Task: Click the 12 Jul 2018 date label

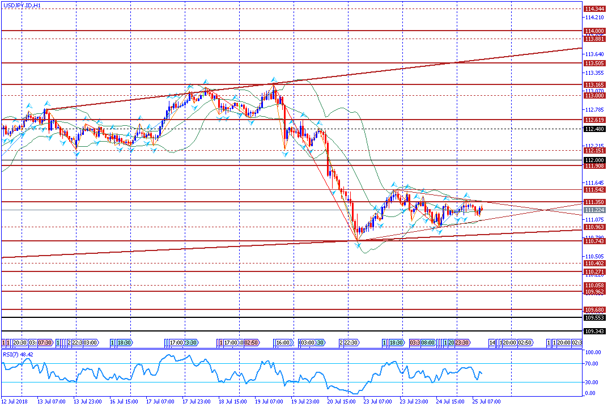Action: [14, 401]
